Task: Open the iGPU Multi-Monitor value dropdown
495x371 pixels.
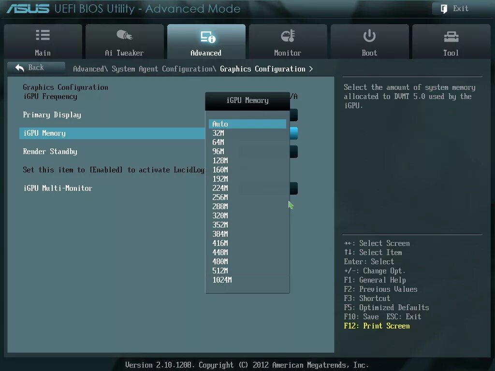Action: [293, 188]
